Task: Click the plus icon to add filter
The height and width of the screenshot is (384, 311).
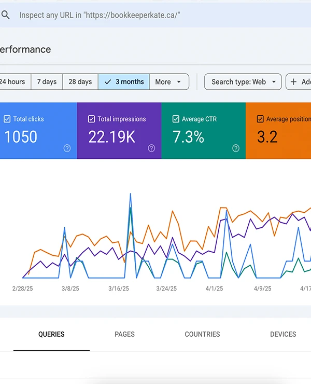Action: [294, 82]
